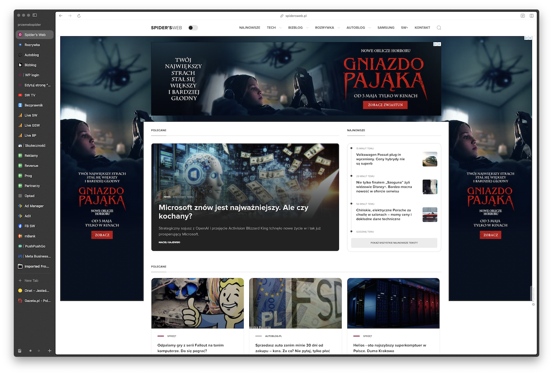
Task: Switch to the Onet tab
Action: 35,290
